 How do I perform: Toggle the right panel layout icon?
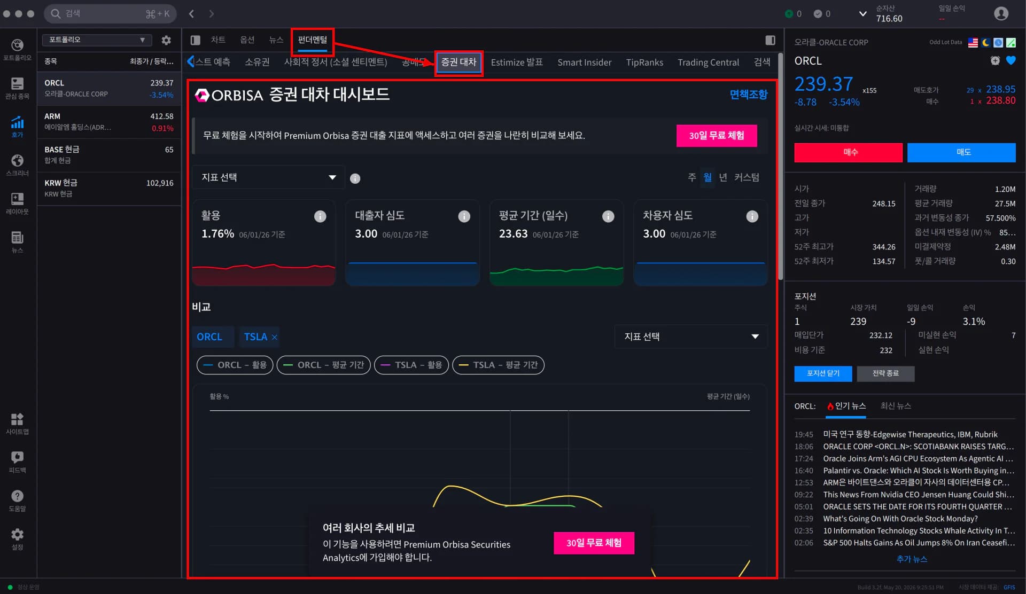pos(770,40)
